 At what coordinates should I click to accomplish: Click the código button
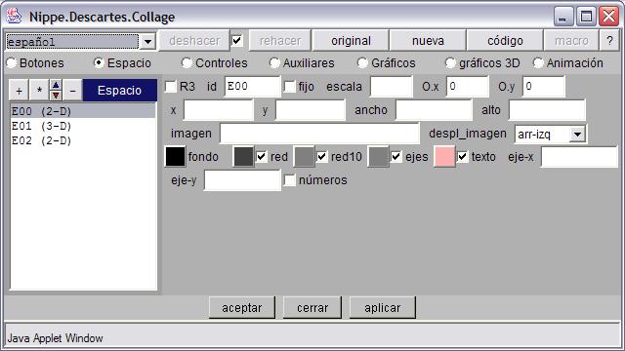pos(505,41)
